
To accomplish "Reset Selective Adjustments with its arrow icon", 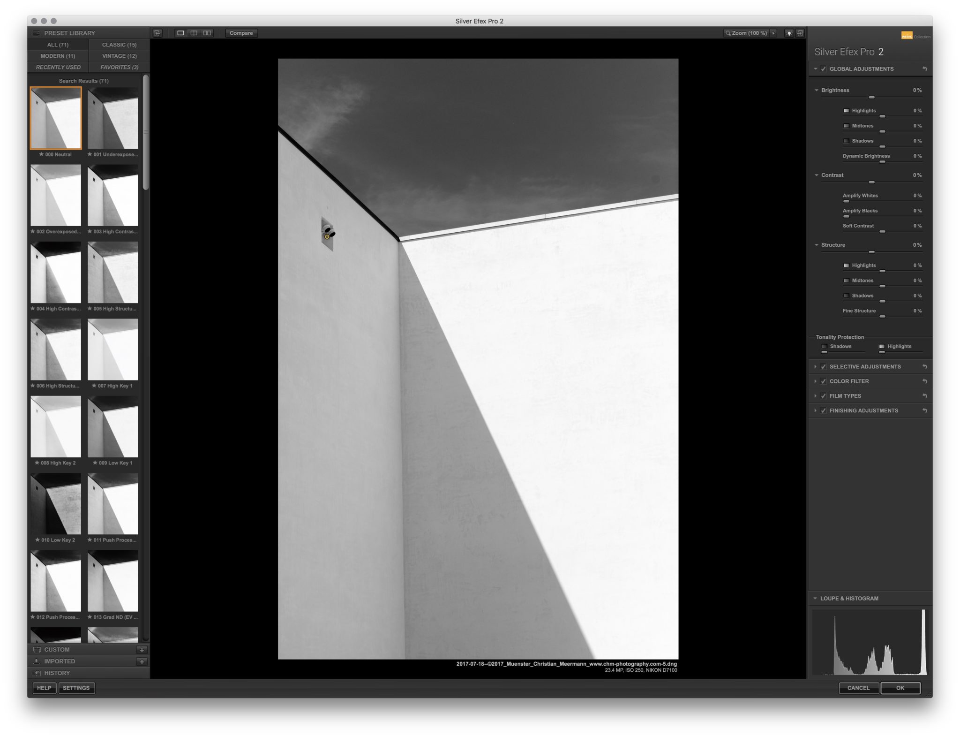I will (x=925, y=367).
